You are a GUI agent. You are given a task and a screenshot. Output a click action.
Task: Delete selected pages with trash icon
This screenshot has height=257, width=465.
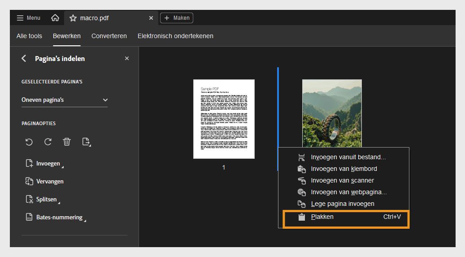[67, 142]
